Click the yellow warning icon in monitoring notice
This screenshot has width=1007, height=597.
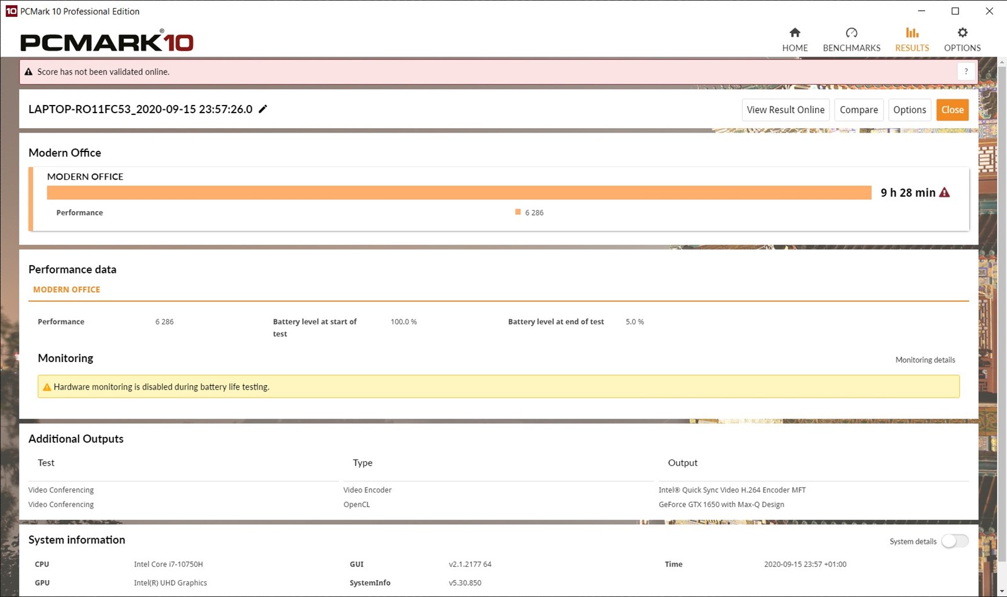click(47, 387)
